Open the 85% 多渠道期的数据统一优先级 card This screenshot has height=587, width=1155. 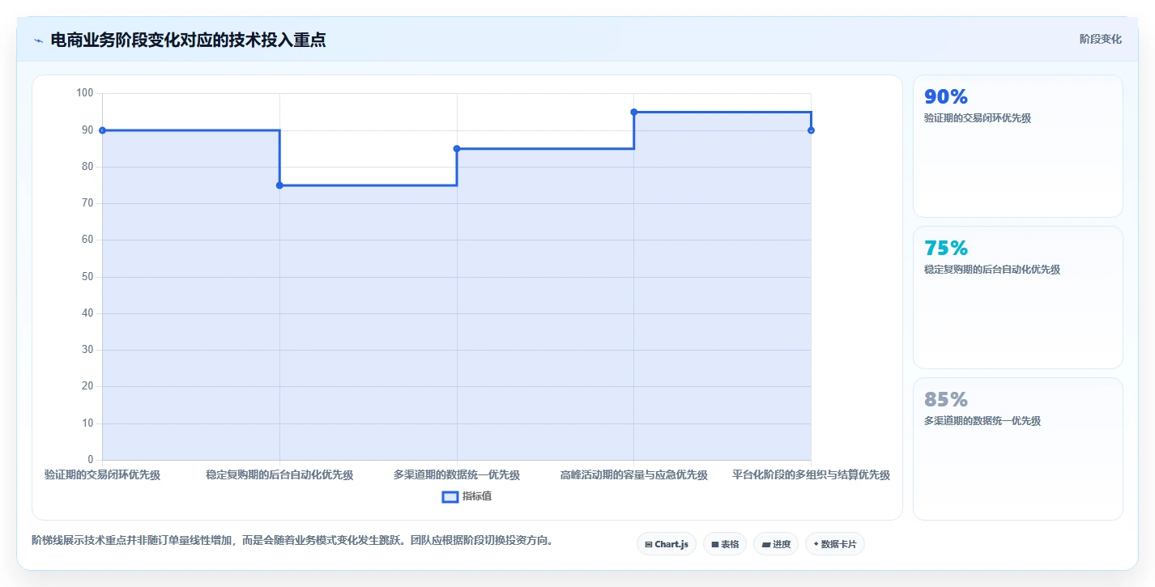[x=1018, y=449]
